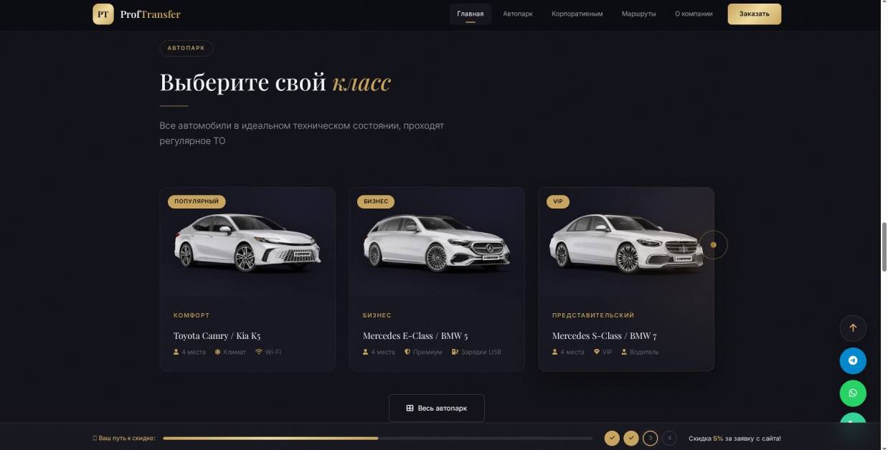
Task: Click the page vertical scrollbar thumb
Action: (884, 246)
